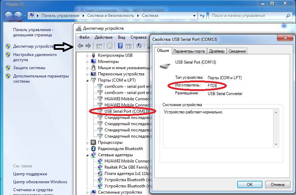Open Настройка удаленного доступа link
This screenshot has height=195, width=296.
(35, 57)
